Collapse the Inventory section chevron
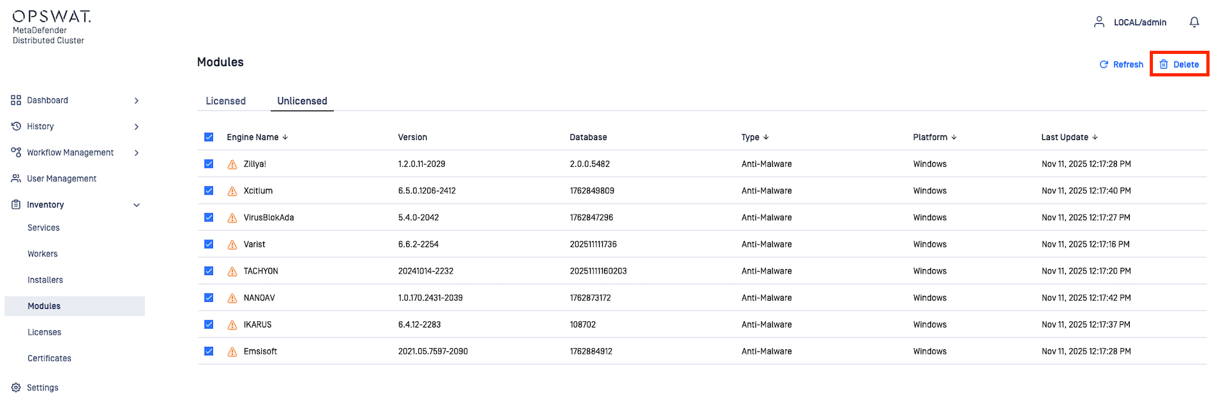This screenshot has height=395, width=1216. coord(136,205)
